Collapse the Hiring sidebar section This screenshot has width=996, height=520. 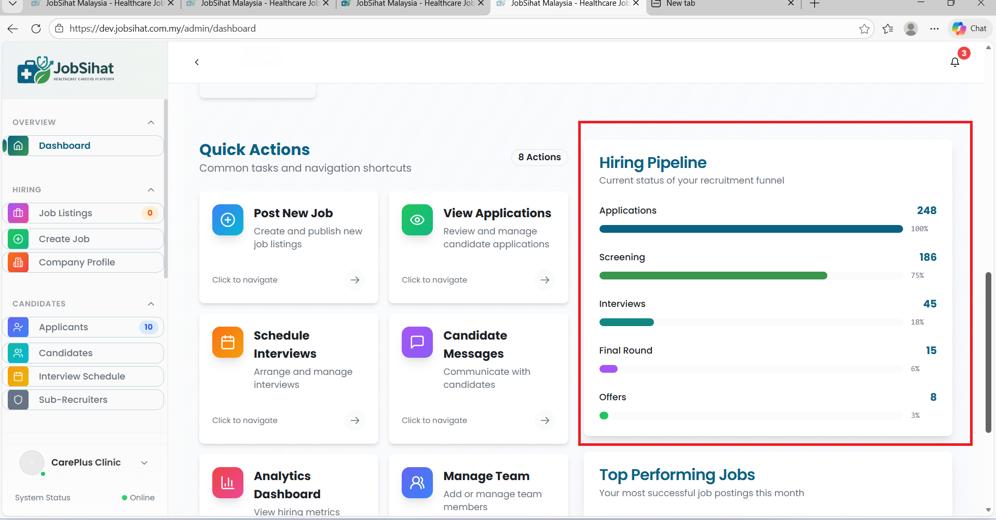(151, 190)
